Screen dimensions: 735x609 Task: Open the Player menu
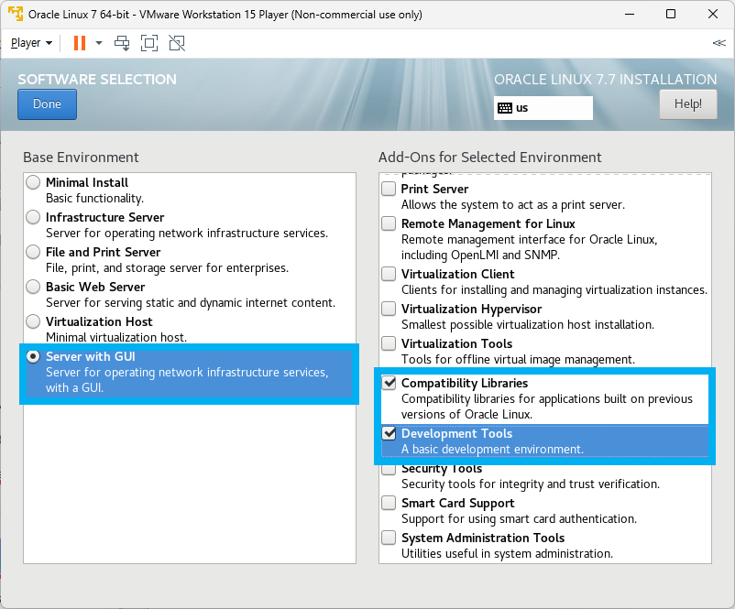31,43
